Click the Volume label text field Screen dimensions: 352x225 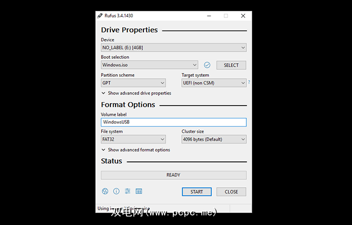coord(173,122)
